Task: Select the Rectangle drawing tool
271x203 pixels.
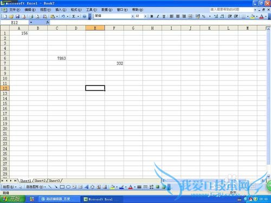Action: point(62,187)
